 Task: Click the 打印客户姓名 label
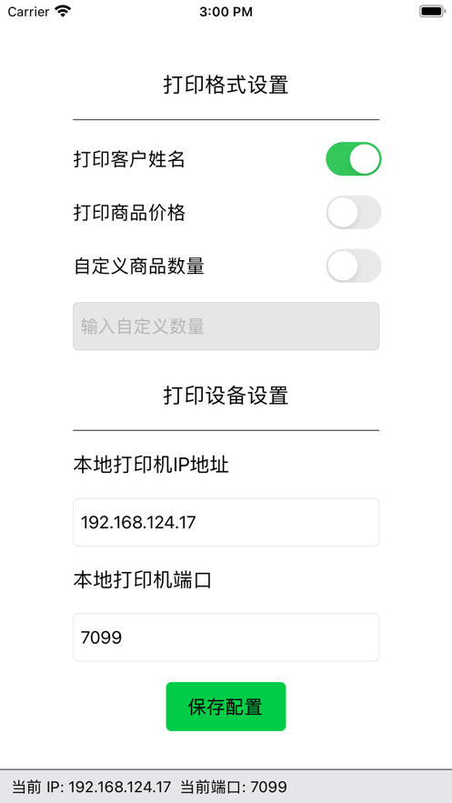point(129,160)
